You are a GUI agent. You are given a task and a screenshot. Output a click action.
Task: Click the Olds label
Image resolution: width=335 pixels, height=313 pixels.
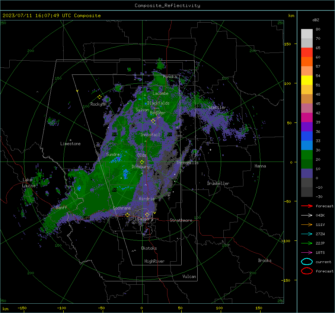(x=142, y=155)
